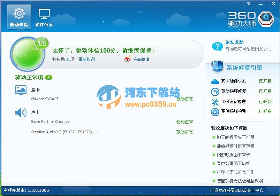Click the USB设备管理 label
Viewport: 280px width, 196px height.
[x=234, y=102]
